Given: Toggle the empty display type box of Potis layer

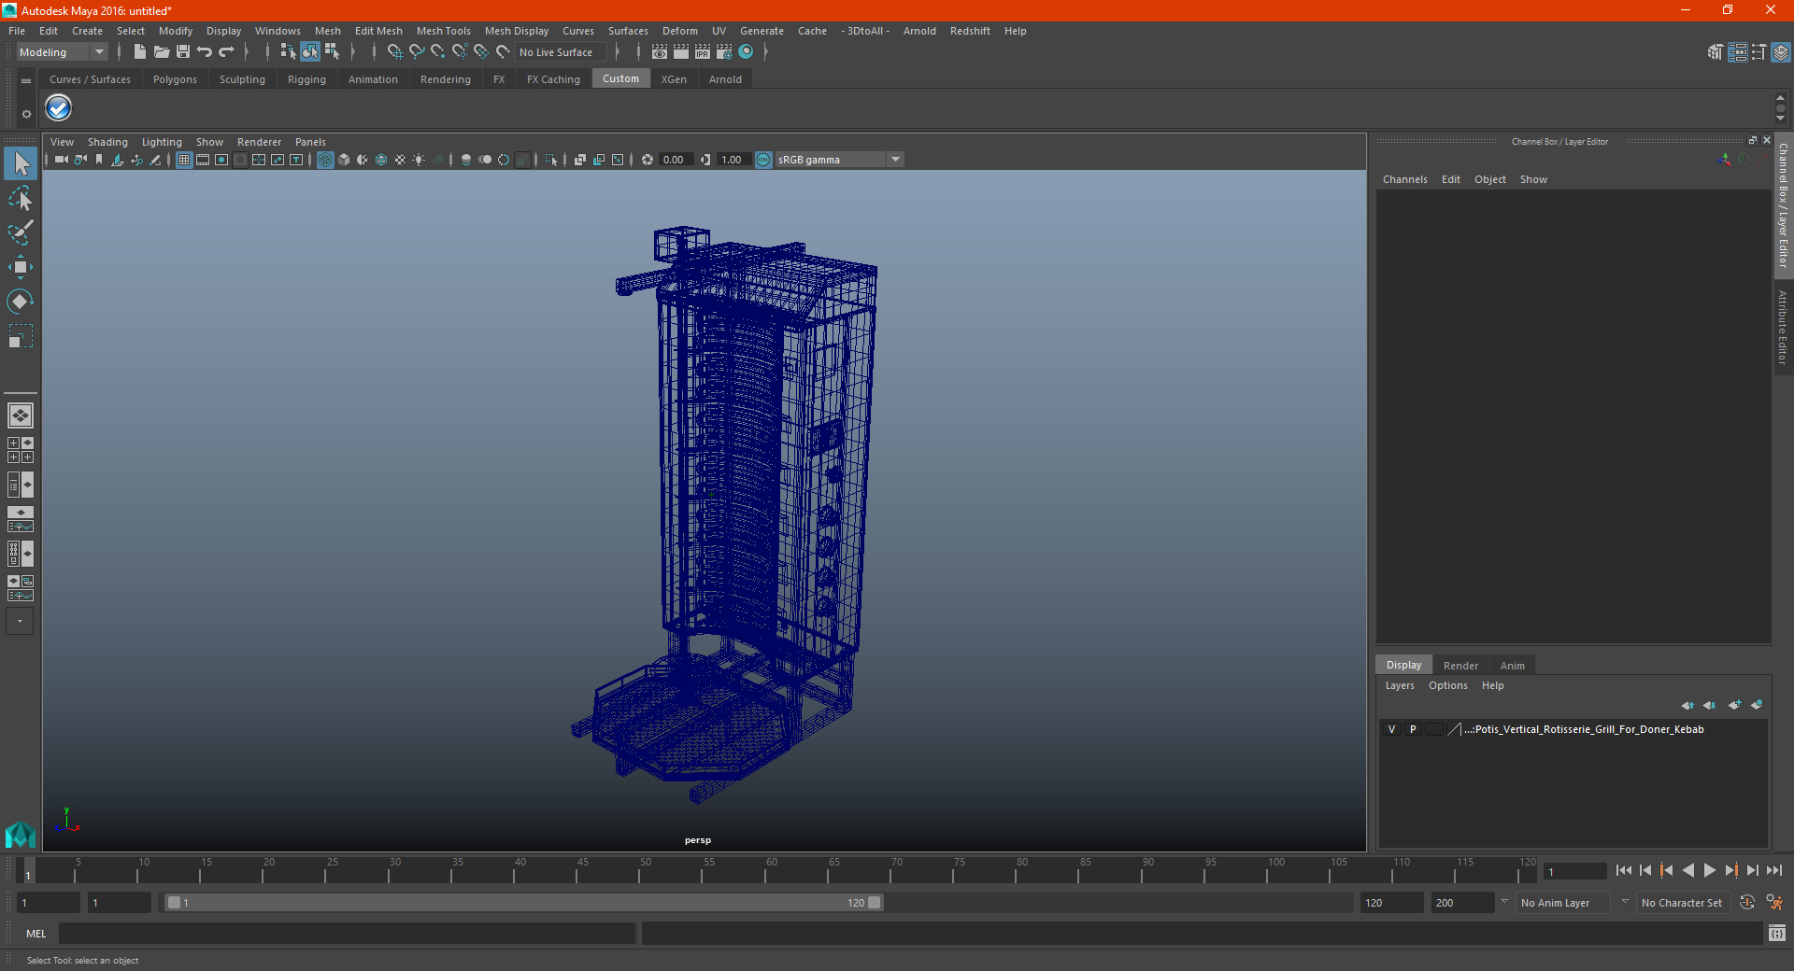Looking at the screenshot, I should point(1434,729).
